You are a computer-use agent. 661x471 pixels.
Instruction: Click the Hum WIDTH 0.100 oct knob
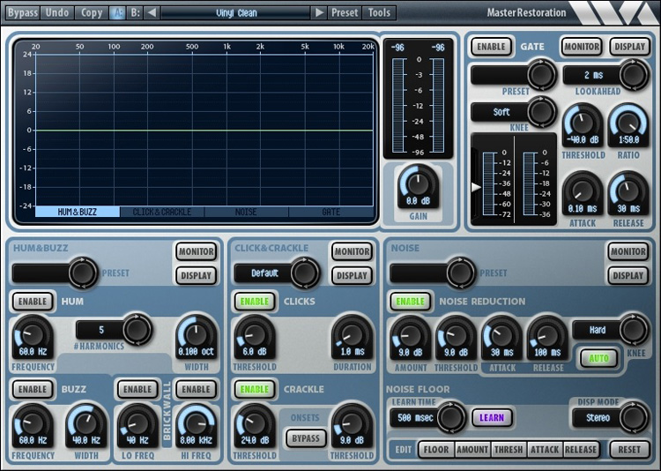[196, 337]
